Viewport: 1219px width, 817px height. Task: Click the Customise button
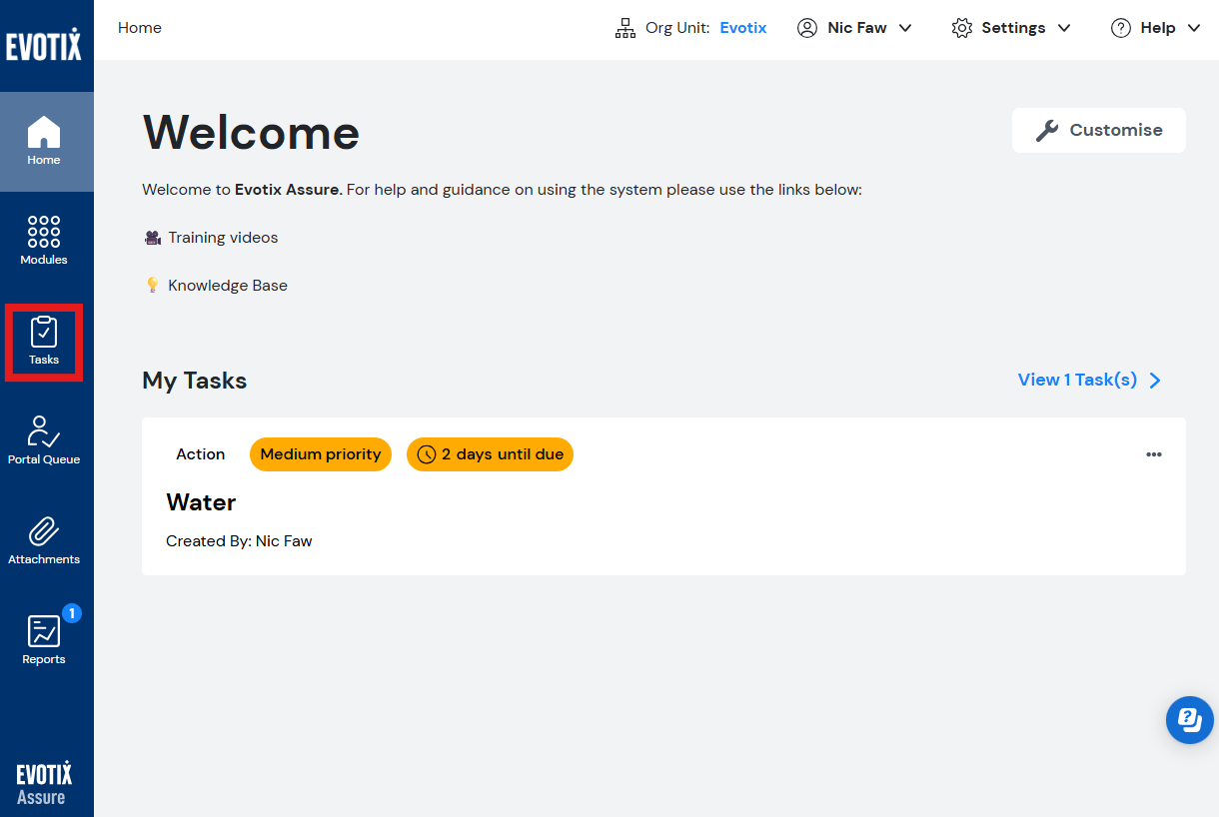pos(1099,131)
